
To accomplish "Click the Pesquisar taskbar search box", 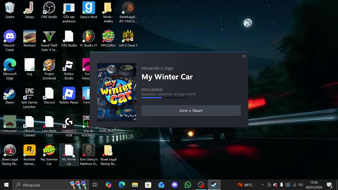I will tap(50, 185).
